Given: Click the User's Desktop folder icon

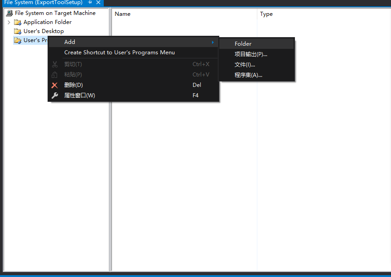Looking at the screenshot, I should (18, 31).
